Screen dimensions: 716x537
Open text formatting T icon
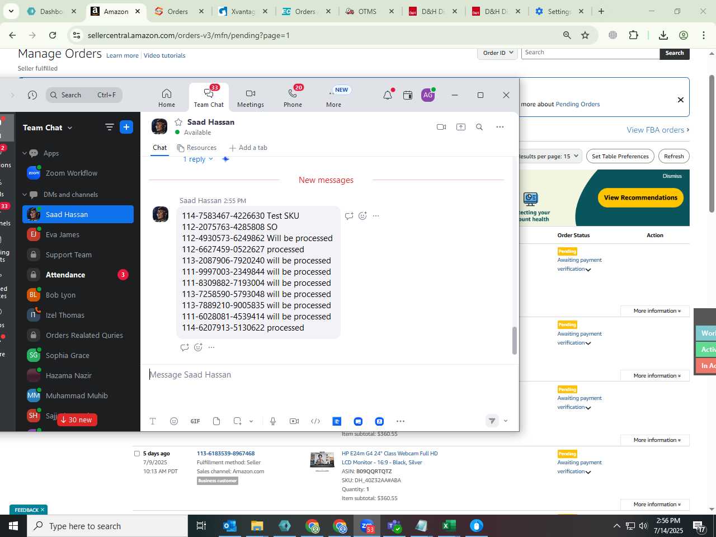coord(153,421)
